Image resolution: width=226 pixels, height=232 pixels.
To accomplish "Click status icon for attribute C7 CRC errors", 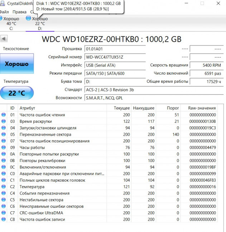I will click(4, 213).
